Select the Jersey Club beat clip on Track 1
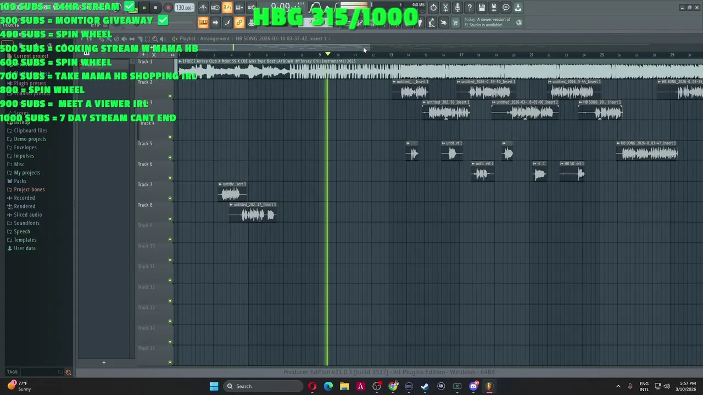 point(439,69)
